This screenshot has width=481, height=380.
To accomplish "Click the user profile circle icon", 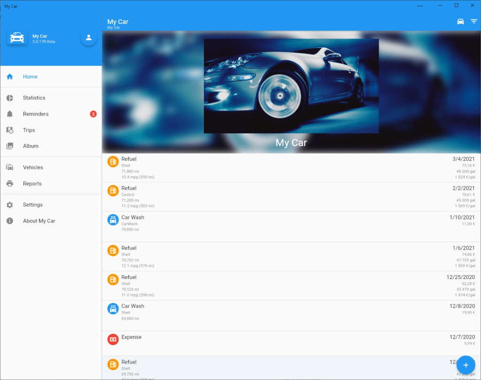I will tap(89, 38).
